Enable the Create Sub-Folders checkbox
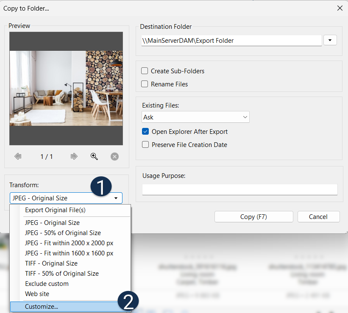 [145, 71]
